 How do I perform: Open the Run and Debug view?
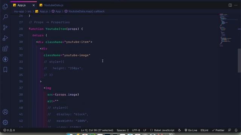(x=5, y=38)
